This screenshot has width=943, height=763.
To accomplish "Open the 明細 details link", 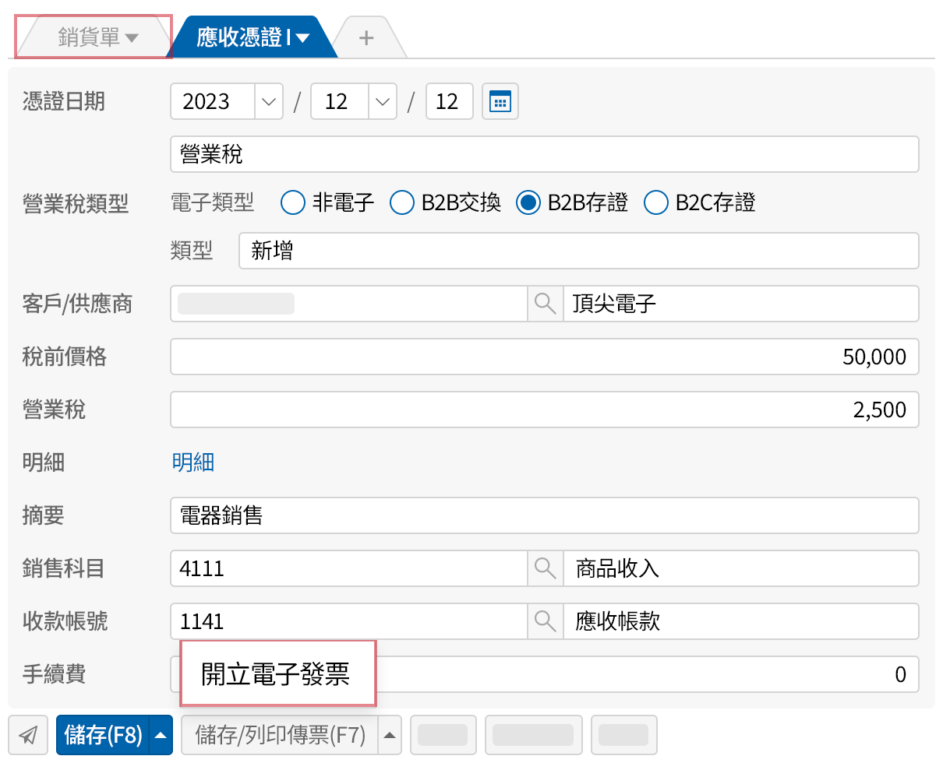I will 193,463.
